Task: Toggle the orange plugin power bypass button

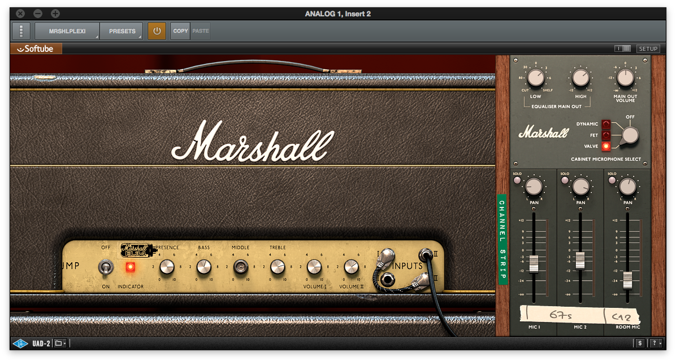Action: click(157, 31)
